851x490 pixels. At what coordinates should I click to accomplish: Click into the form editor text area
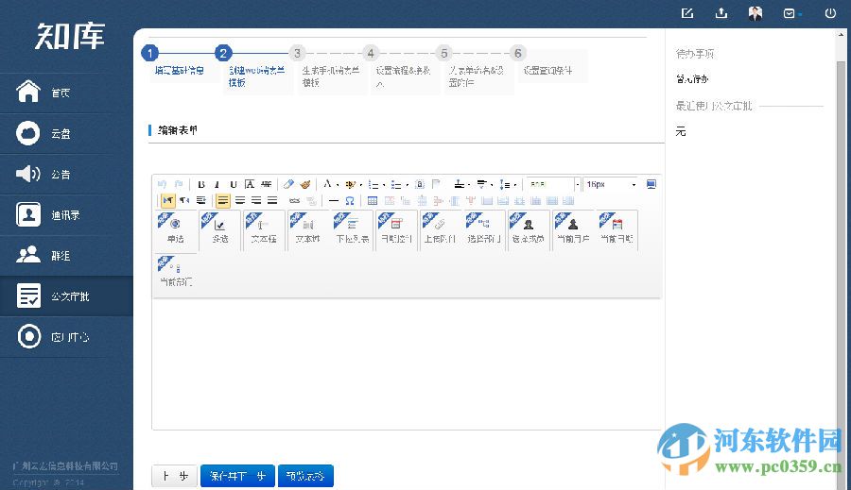click(407, 363)
